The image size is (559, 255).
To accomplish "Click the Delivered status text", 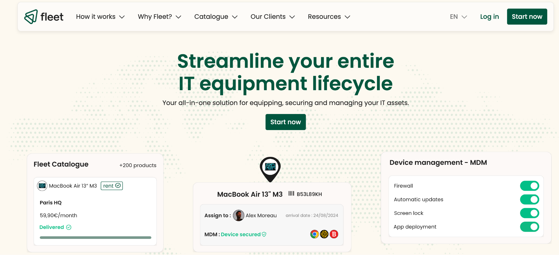I will coord(52,227).
